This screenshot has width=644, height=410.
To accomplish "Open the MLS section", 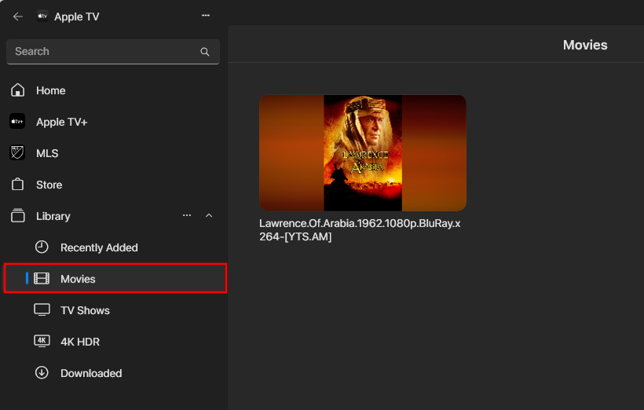I will (47, 153).
